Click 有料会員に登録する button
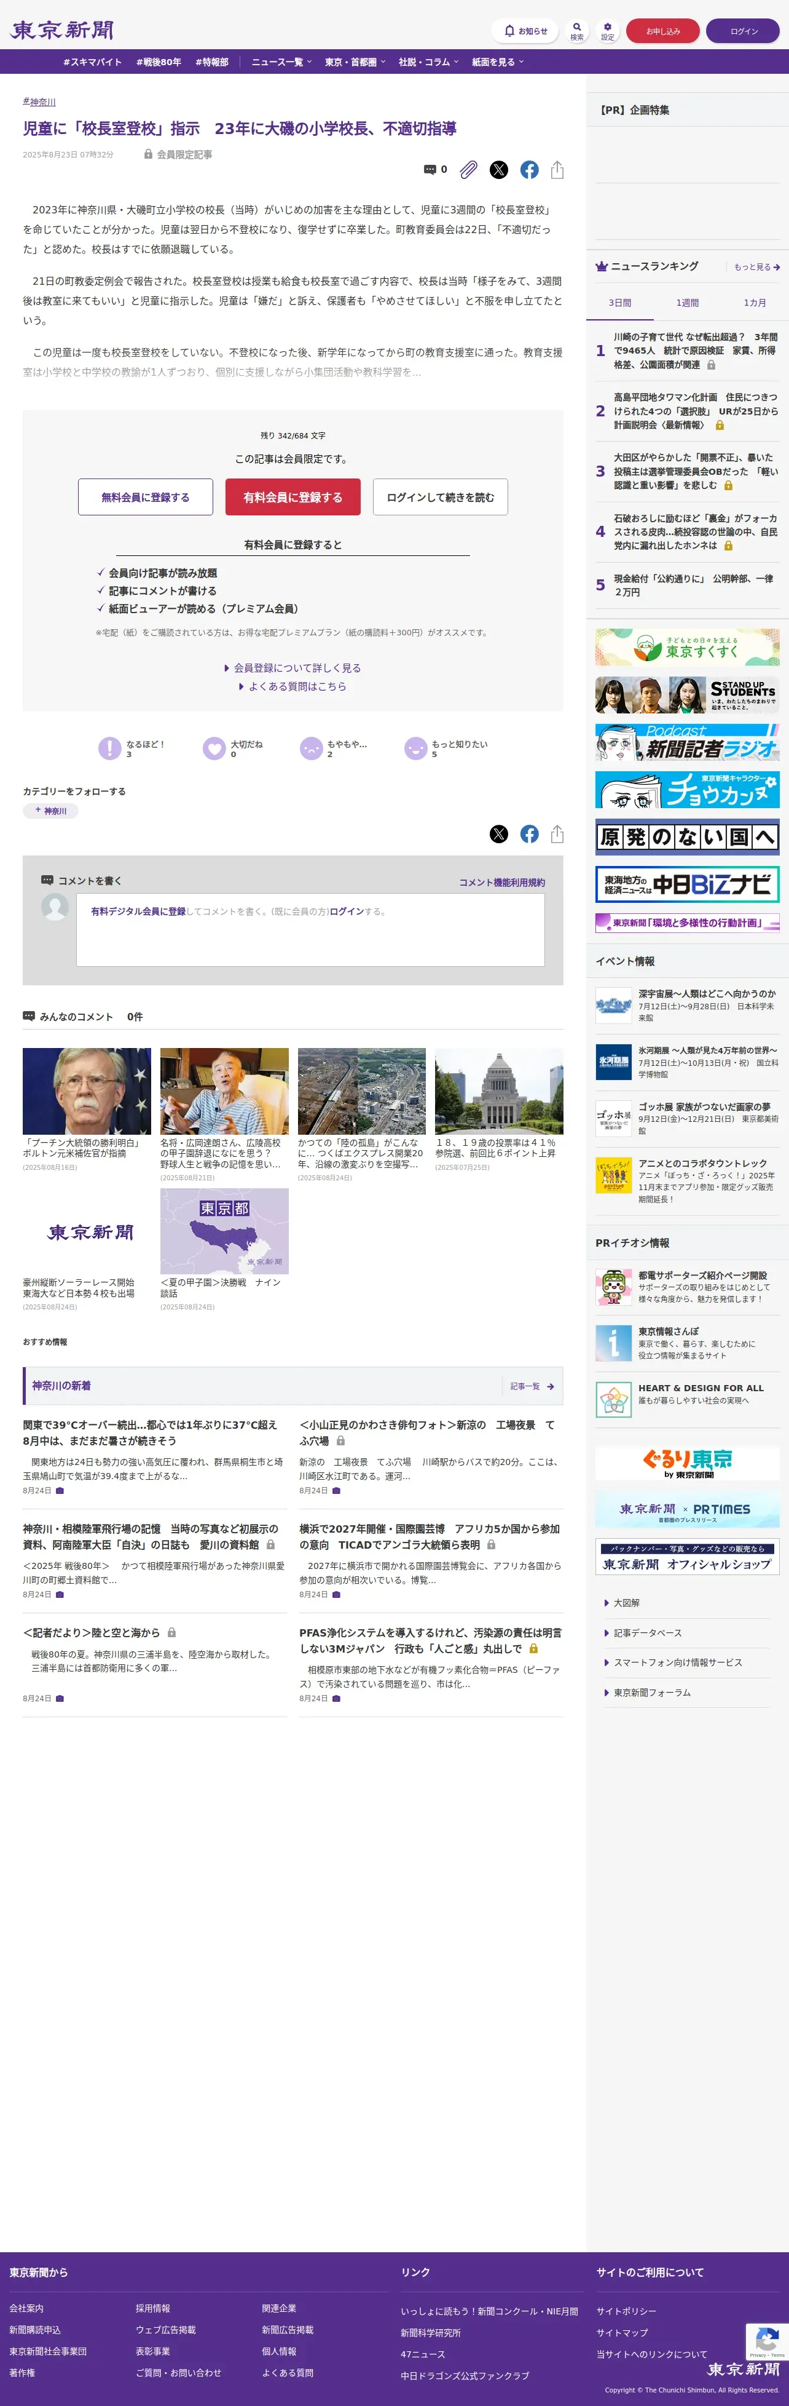The width and height of the screenshot is (789, 2406). coord(292,497)
